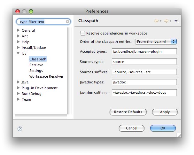Confirm preferences with OK button

click(163, 128)
